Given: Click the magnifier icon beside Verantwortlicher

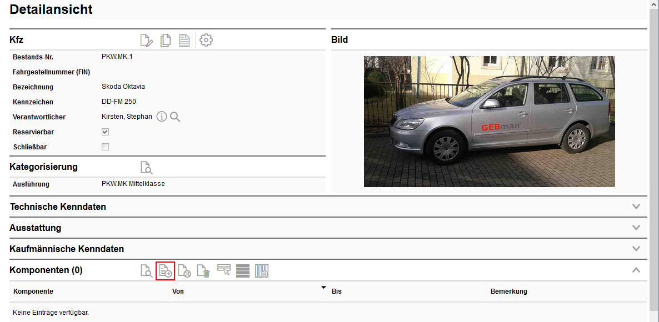Looking at the screenshot, I should tap(175, 117).
